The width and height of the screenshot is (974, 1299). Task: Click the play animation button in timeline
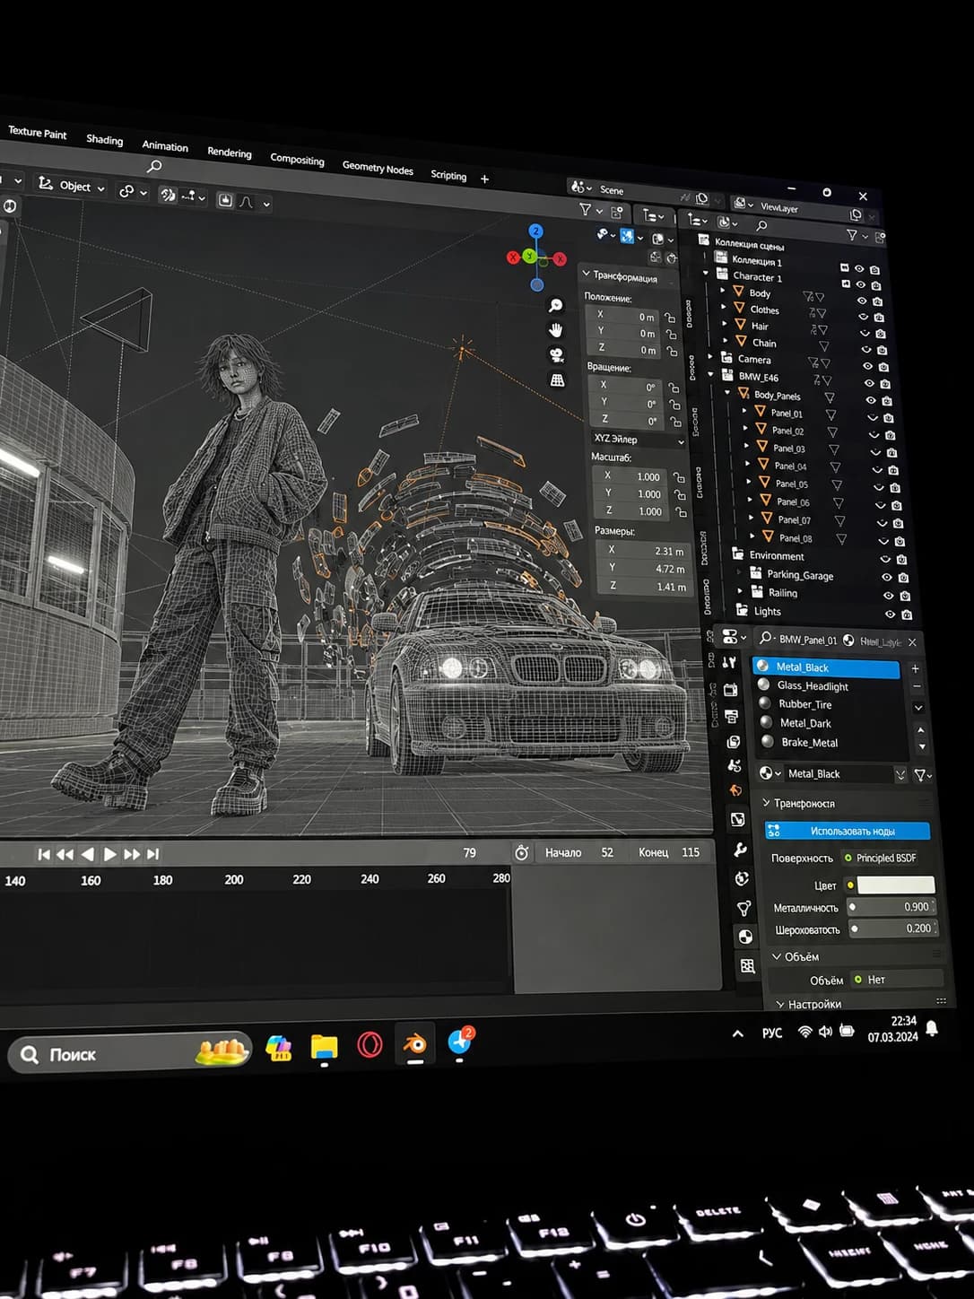point(109,854)
